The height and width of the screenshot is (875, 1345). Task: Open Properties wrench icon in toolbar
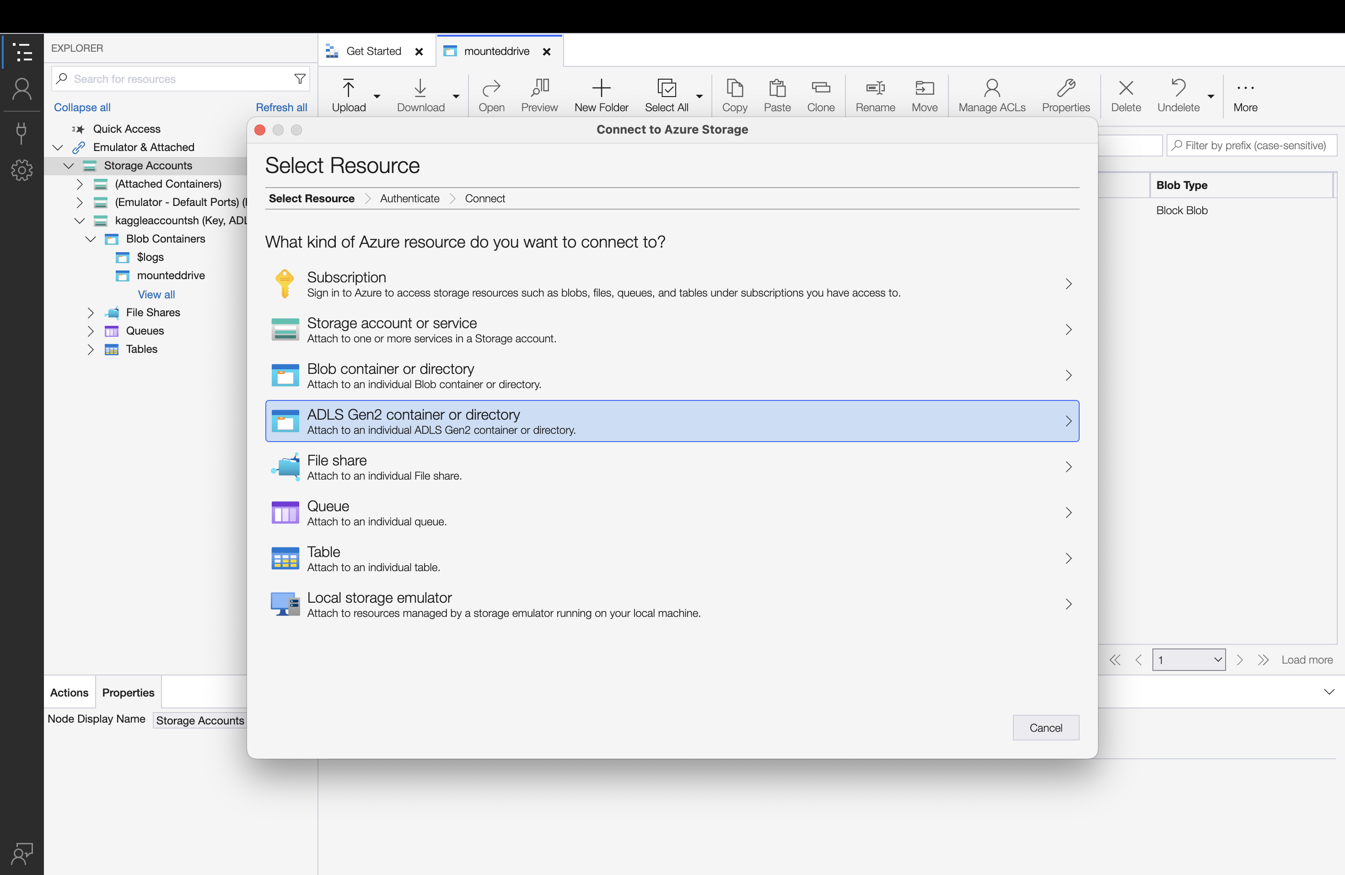click(1066, 96)
